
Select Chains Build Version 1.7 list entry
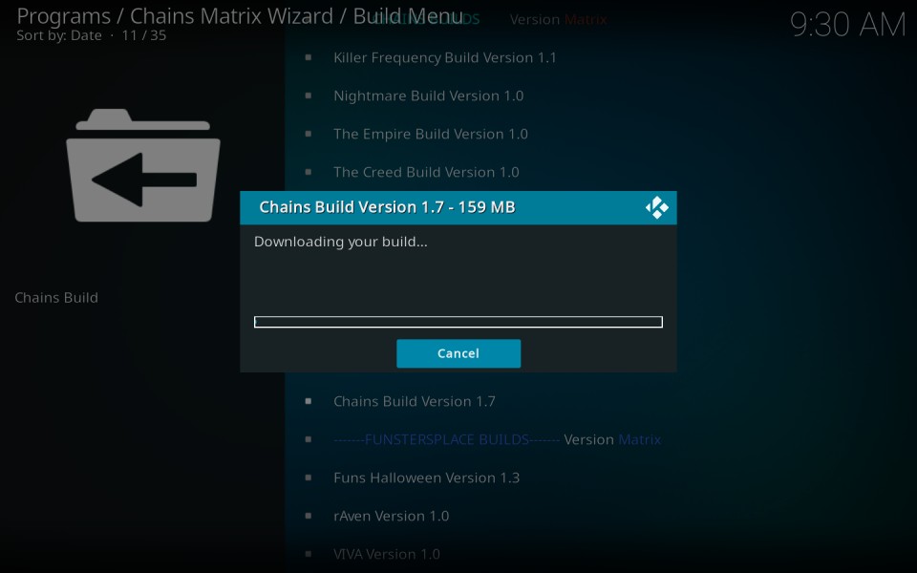tap(415, 402)
